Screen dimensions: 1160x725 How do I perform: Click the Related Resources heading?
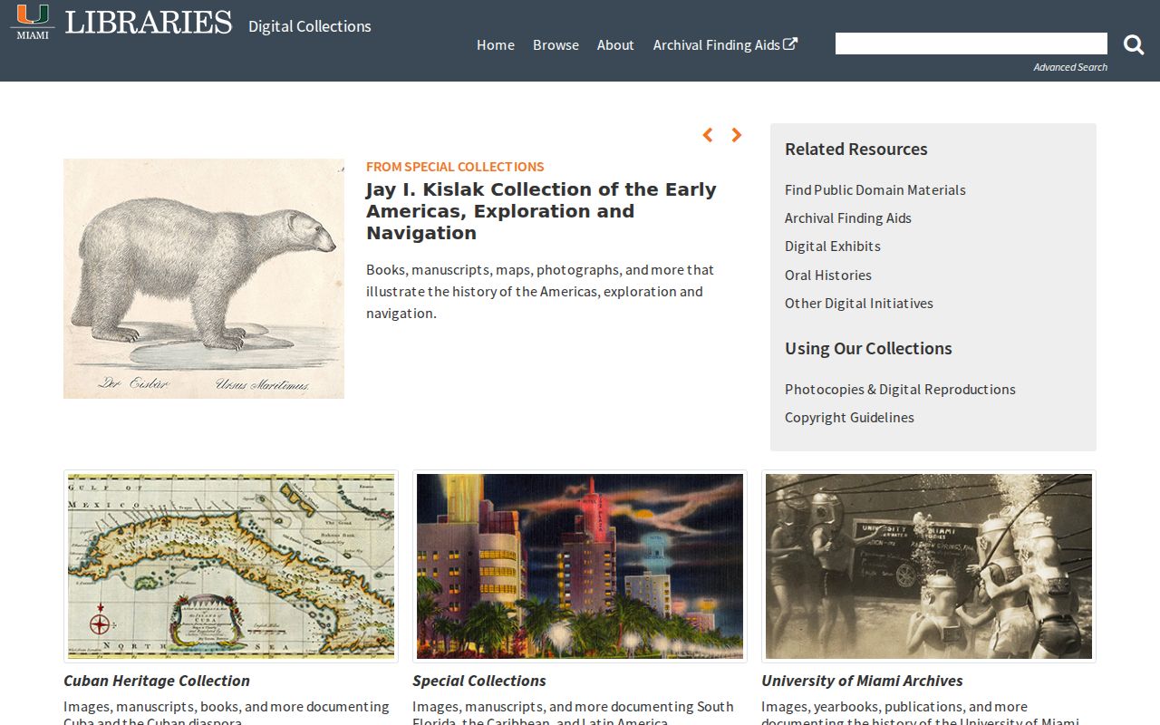pos(856,149)
